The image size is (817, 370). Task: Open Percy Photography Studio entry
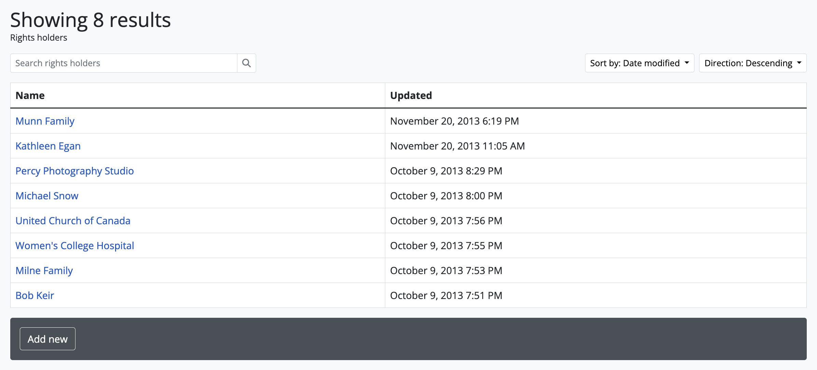pyautogui.click(x=75, y=171)
